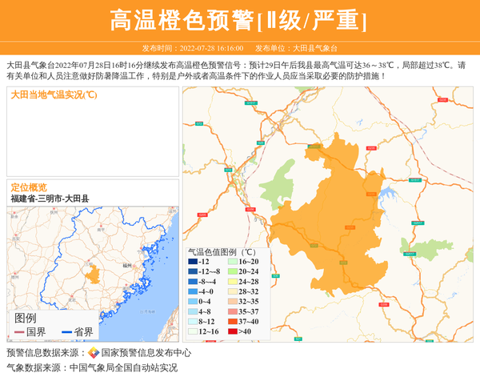Click the 高温橙色预警 title banner
The image size is (480, 377).
click(x=239, y=21)
